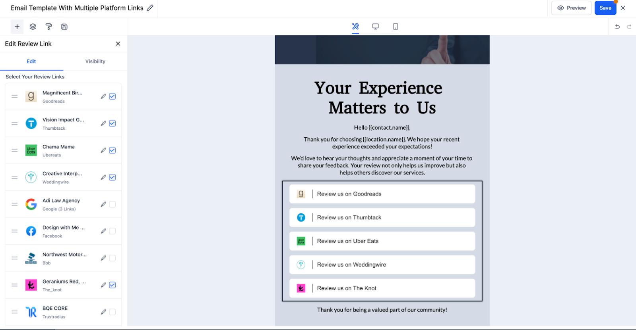
Task: Select the Thank you for choosing paragraph
Action: pyautogui.click(x=382, y=143)
